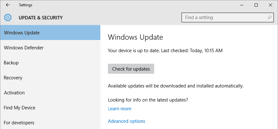Open the Recovery settings page
278x129 pixels.
13,78
